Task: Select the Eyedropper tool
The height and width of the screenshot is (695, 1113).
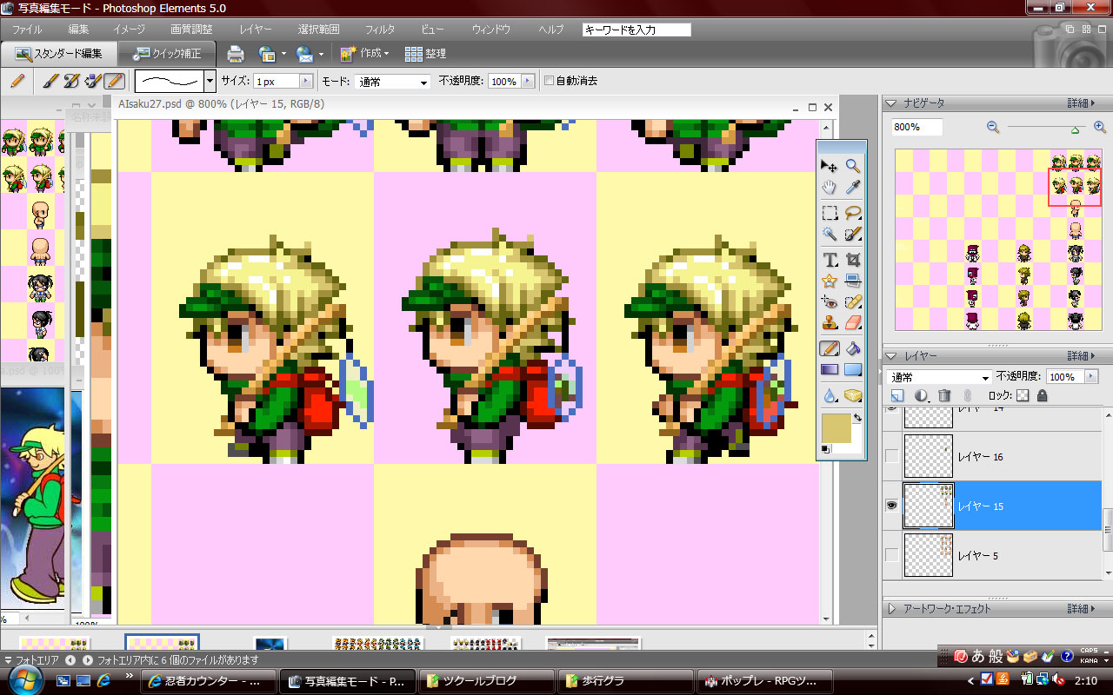Action: pos(853,188)
